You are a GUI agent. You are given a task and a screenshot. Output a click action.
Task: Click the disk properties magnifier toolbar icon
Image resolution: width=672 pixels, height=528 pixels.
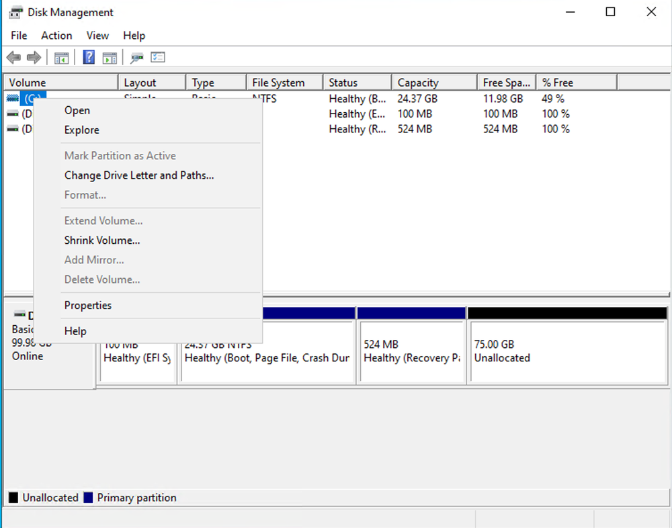click(x=136, y=57)
